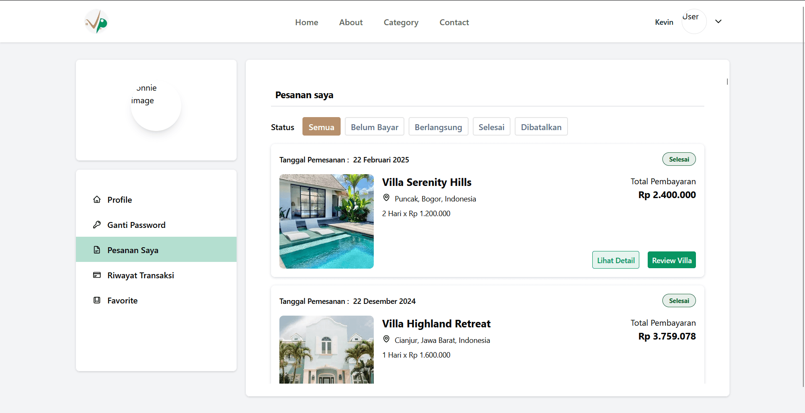Open Riwayat Transaksi page

click(156, 275)
